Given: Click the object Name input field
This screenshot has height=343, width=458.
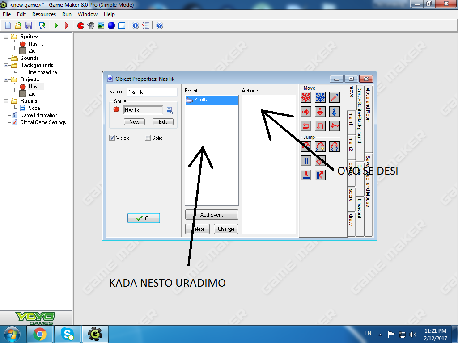Looking at the screenshot, I should (152, 92).
